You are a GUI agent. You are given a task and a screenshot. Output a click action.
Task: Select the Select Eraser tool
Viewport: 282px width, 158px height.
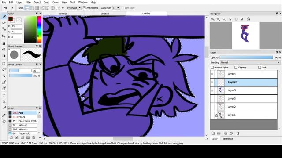pyautogui.click(x=4, y=88)
